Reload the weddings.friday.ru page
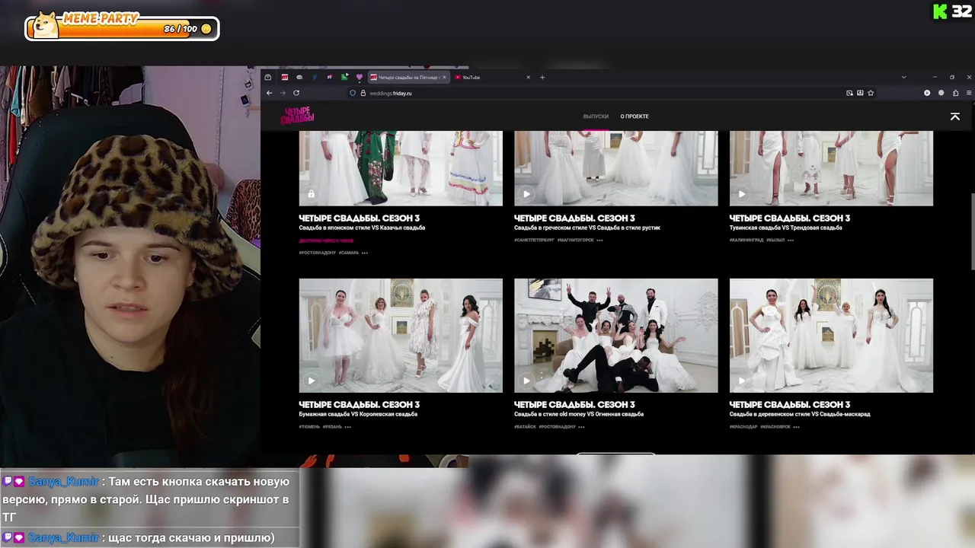 pos(296,93)
